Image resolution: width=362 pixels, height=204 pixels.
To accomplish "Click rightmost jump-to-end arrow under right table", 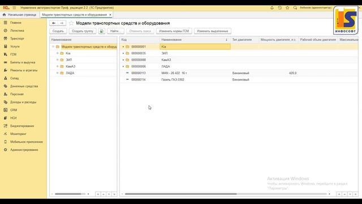I will click(355, 194).
